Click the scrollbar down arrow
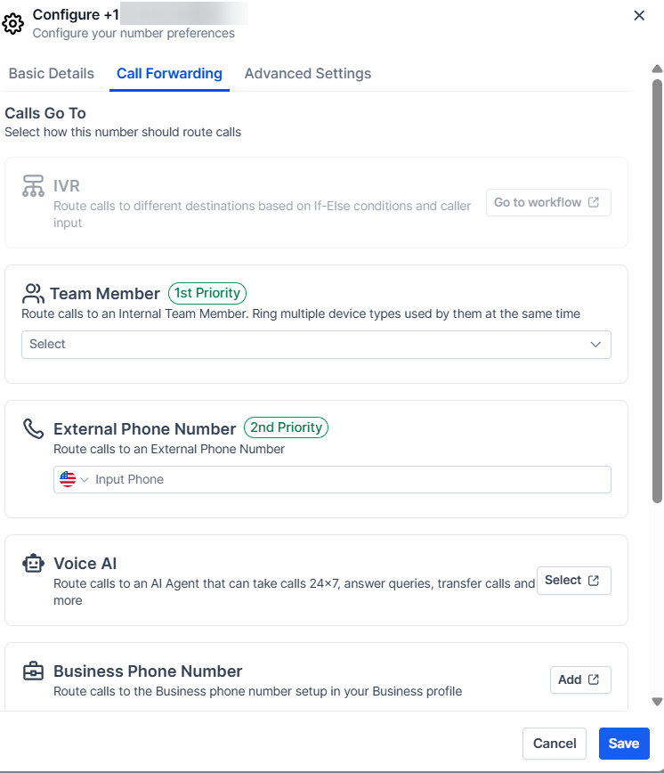664x773 pixels. 657,702
